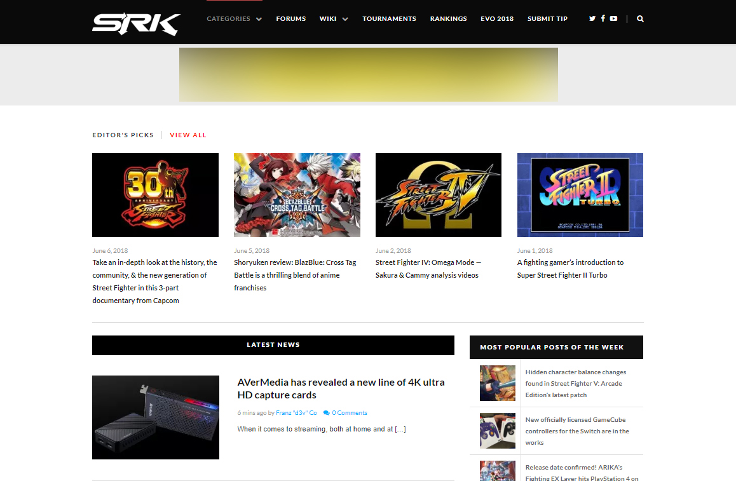Click the June 5, 2018 date text
This screenshot has width=736, height=481.
pyautogui.click(x=252, y=250)
